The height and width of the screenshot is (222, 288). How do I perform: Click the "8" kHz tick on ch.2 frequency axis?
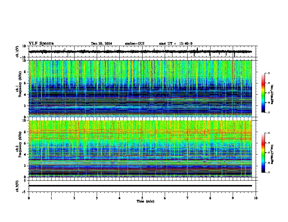25,132
